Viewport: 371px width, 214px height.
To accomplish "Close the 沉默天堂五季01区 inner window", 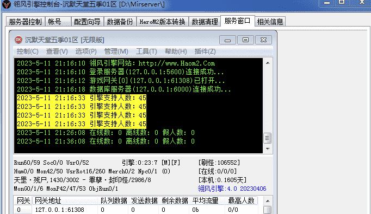I will (x=264, y=40).
